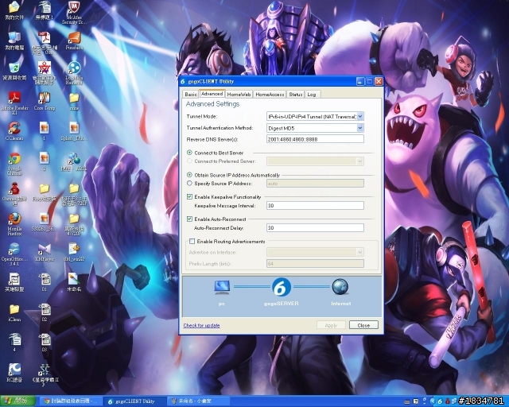Switch to 未命名 - 小畫家 taskbar window
Image resolution: width=509 pixels, height=407 pixels.
pyautogui.click(x=199, y=401)
